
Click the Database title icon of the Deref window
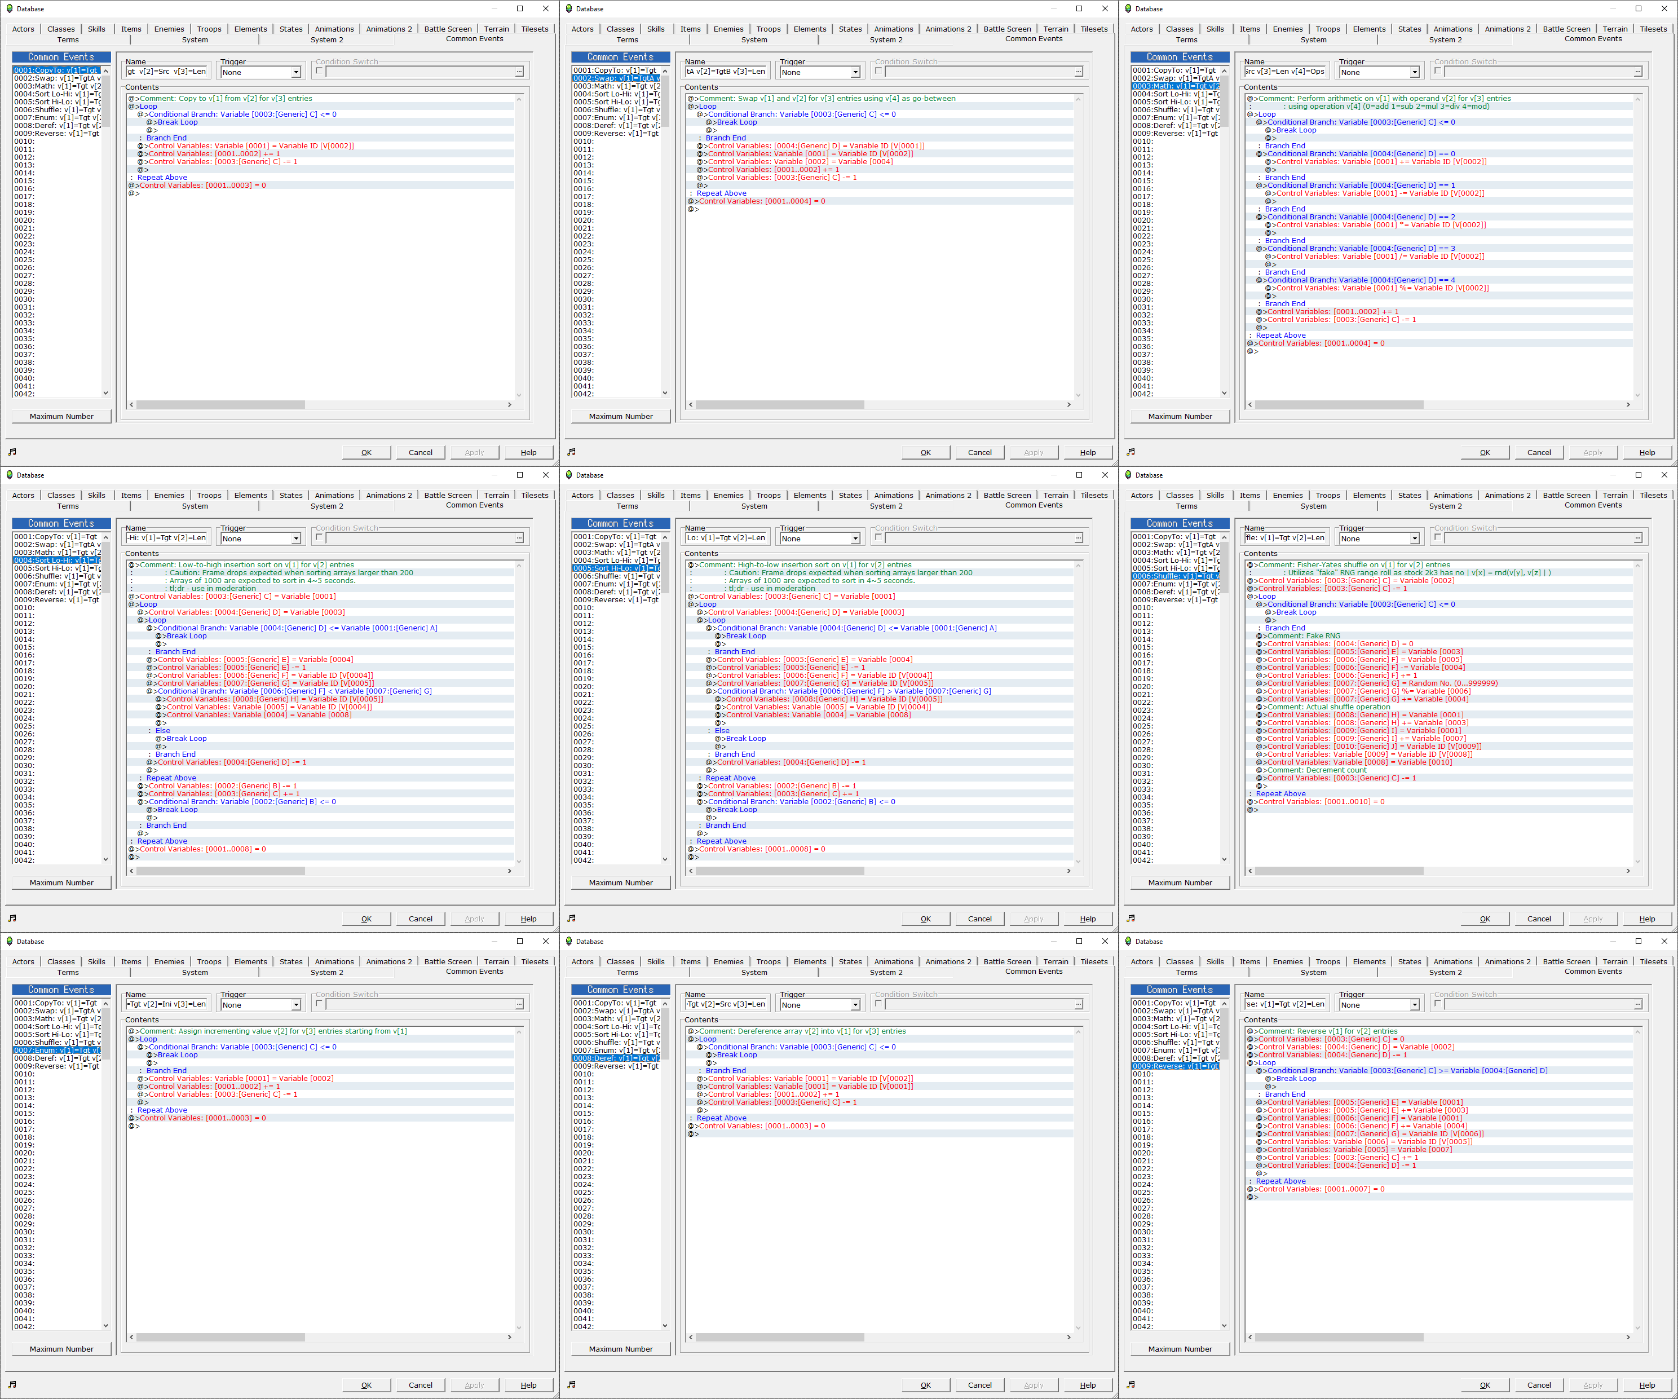569,941
